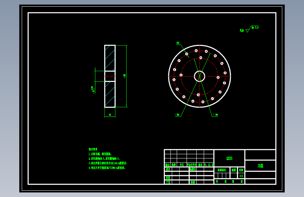The width and height of the screenshot is (304, 197).
Task: Click the 年、月、日 cell in title block
Action: [209, 165]
